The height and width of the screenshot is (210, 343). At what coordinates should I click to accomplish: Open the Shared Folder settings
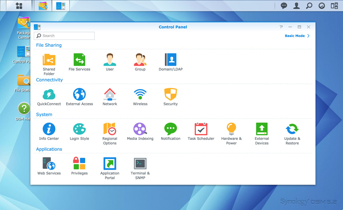coord(49,60)
